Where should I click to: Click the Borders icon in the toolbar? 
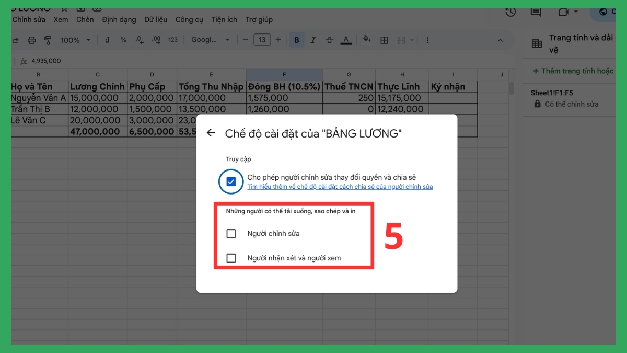384,40
